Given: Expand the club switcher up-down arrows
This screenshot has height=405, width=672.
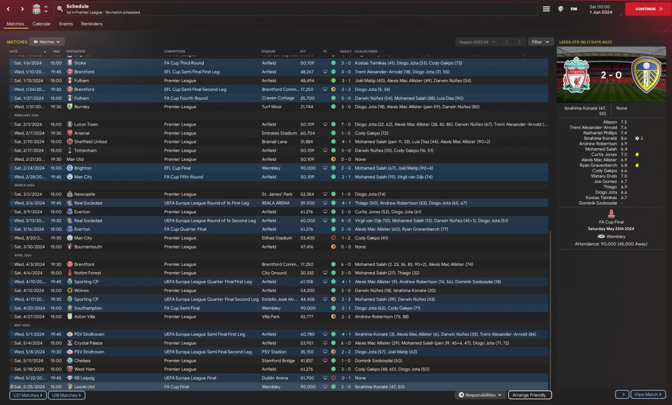Looking at the screenshot, I should click(x=46, y=9).
